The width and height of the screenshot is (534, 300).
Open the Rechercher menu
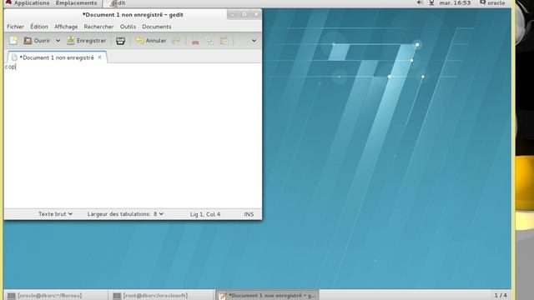98,27
